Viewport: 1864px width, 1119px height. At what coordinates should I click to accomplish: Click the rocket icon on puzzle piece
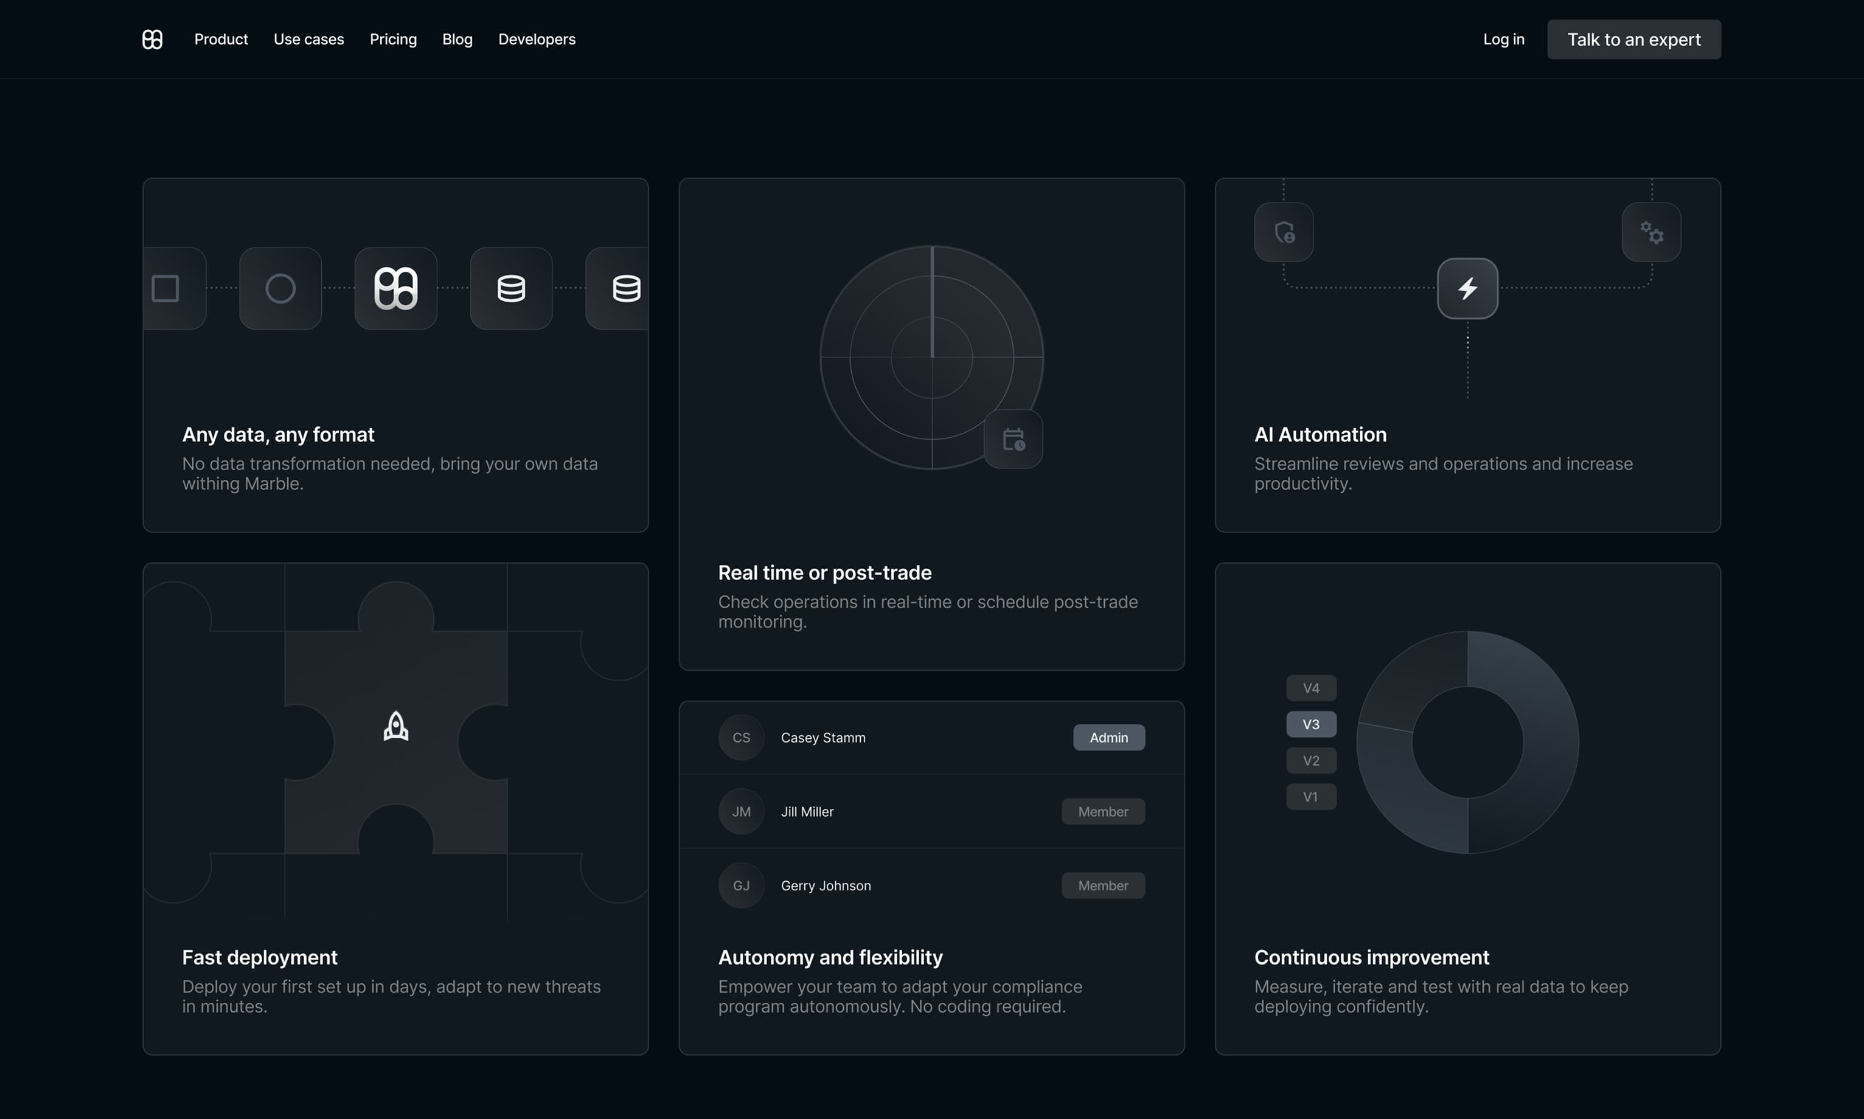pyautogui.click(x=396, y=726)
